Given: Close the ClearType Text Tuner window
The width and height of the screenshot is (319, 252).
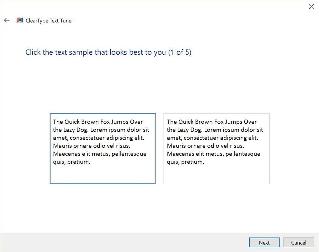Looking at the screenshot, I should point(311,7).
